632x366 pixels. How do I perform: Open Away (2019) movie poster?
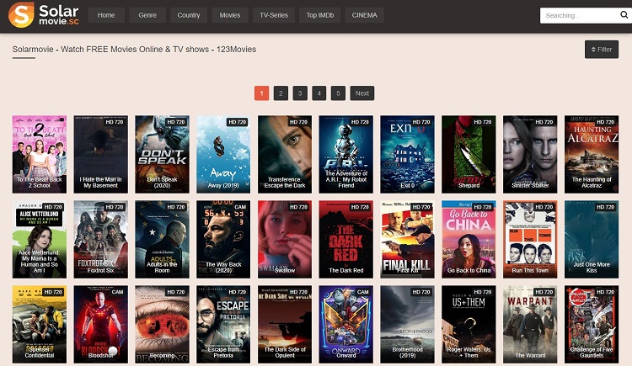tap(223, 154)
